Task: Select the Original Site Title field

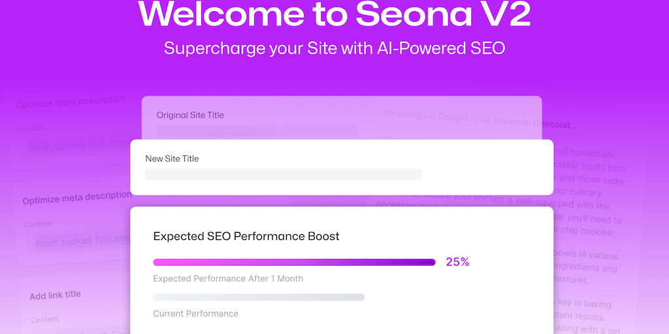Action: tap(257, 130)
